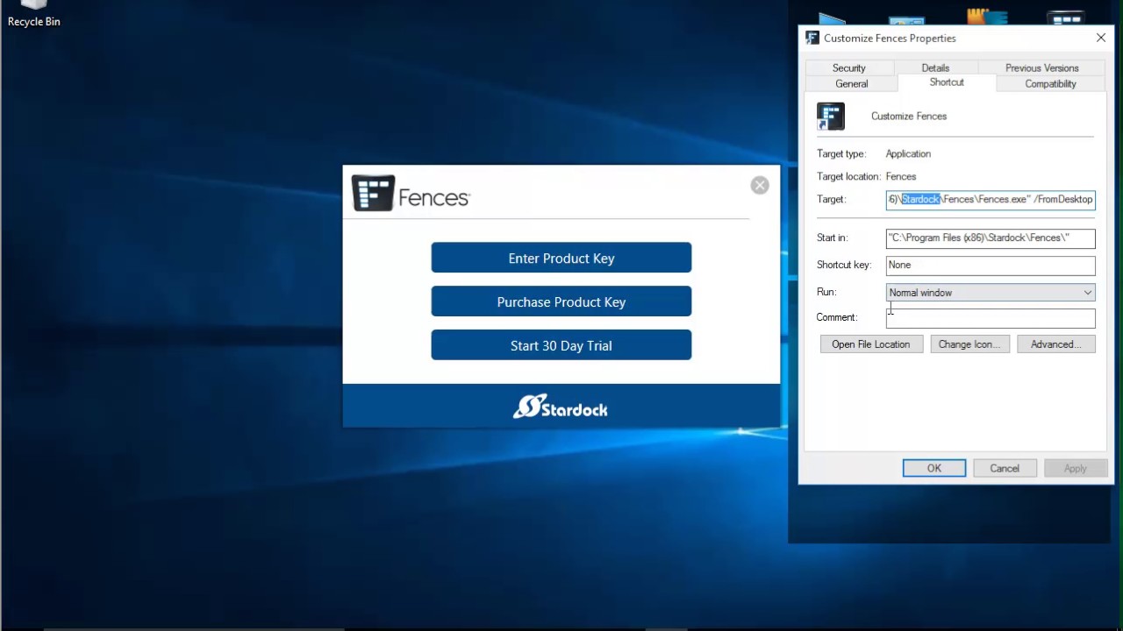The image size is (1123, 631).
Task: Click the Comment input field
Action: pyautogui.click(x=991, y=317)
